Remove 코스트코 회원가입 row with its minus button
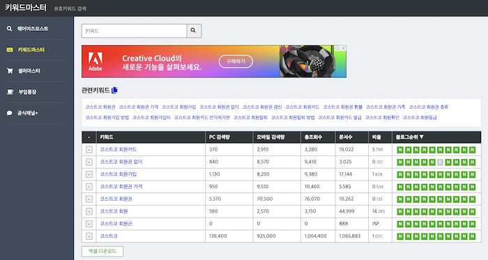The width and height of the screenshot is (488, 260). pyautogui.click(x=89, y=174)
